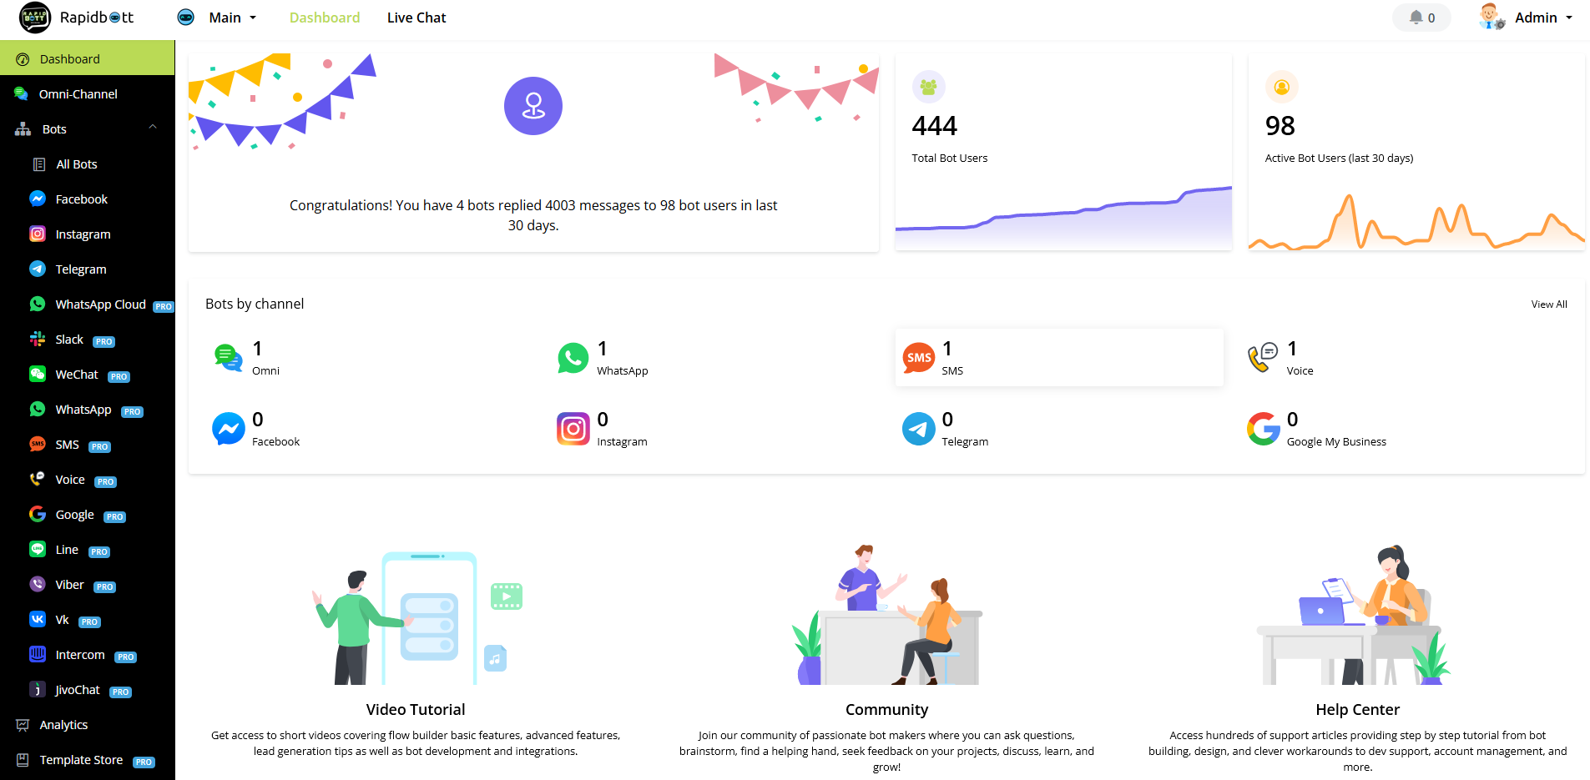Open the Community section
Image resolution: width=1590 pixels, height=780 pixels.
coord(886,710)
